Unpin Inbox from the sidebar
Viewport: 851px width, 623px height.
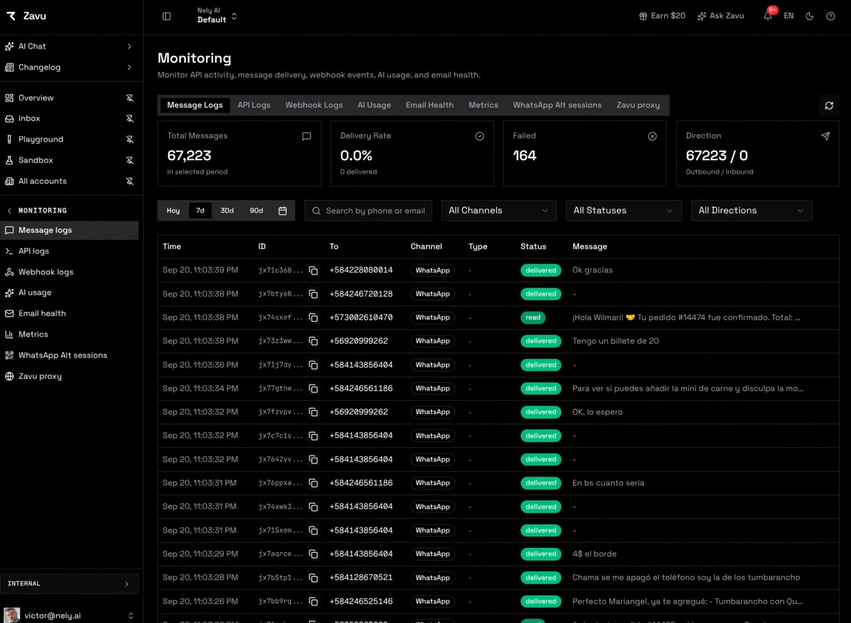coord(130,119)
